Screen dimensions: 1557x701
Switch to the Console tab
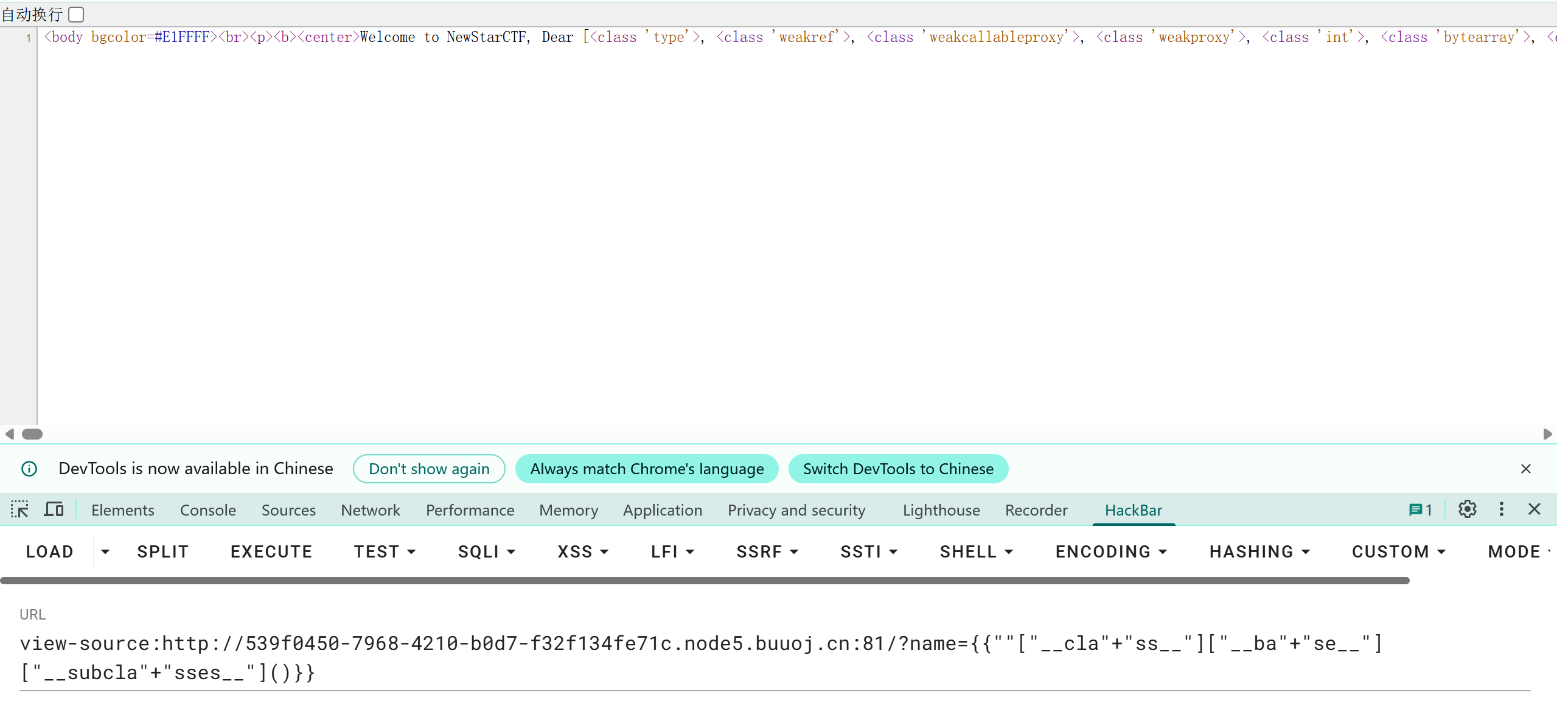click(x=207, y=510)
